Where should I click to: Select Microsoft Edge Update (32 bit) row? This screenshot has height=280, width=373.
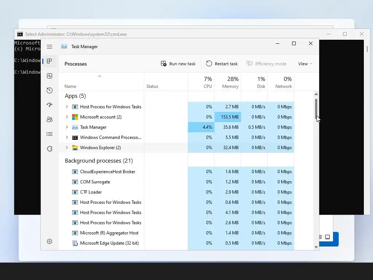(177, 243)
